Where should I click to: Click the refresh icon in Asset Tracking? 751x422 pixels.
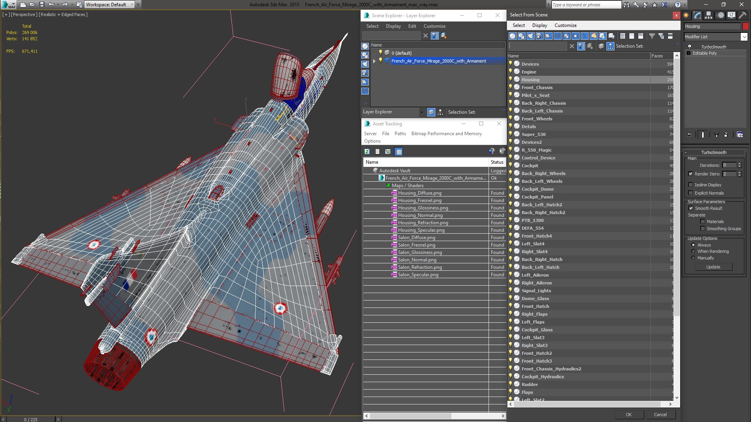click(367, 152)
